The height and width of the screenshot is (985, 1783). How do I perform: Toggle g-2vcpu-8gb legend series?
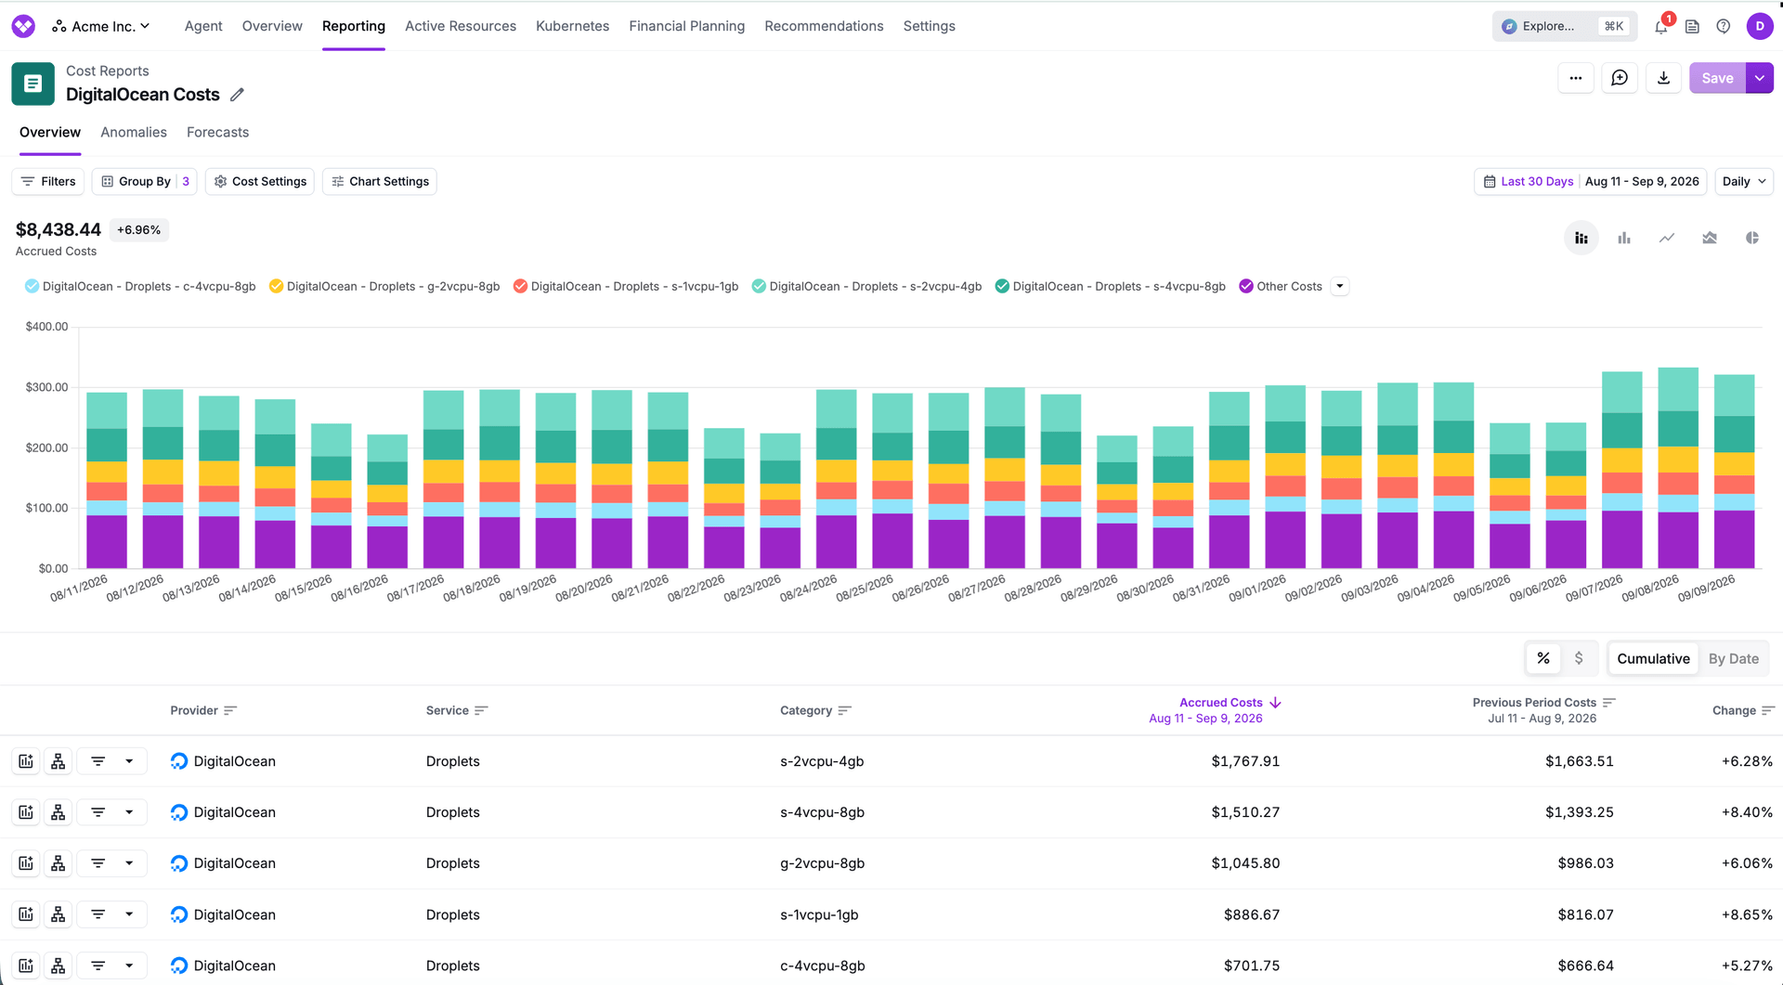[384, 286]
